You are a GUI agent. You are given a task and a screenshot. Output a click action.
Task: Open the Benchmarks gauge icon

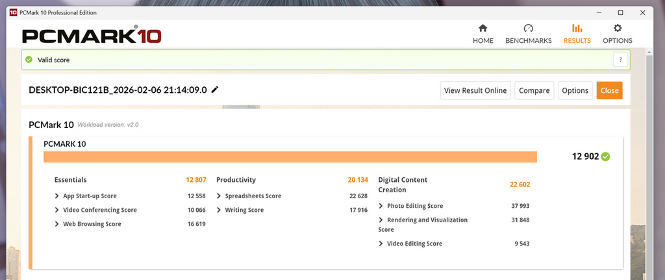click(x=528, y=29)
